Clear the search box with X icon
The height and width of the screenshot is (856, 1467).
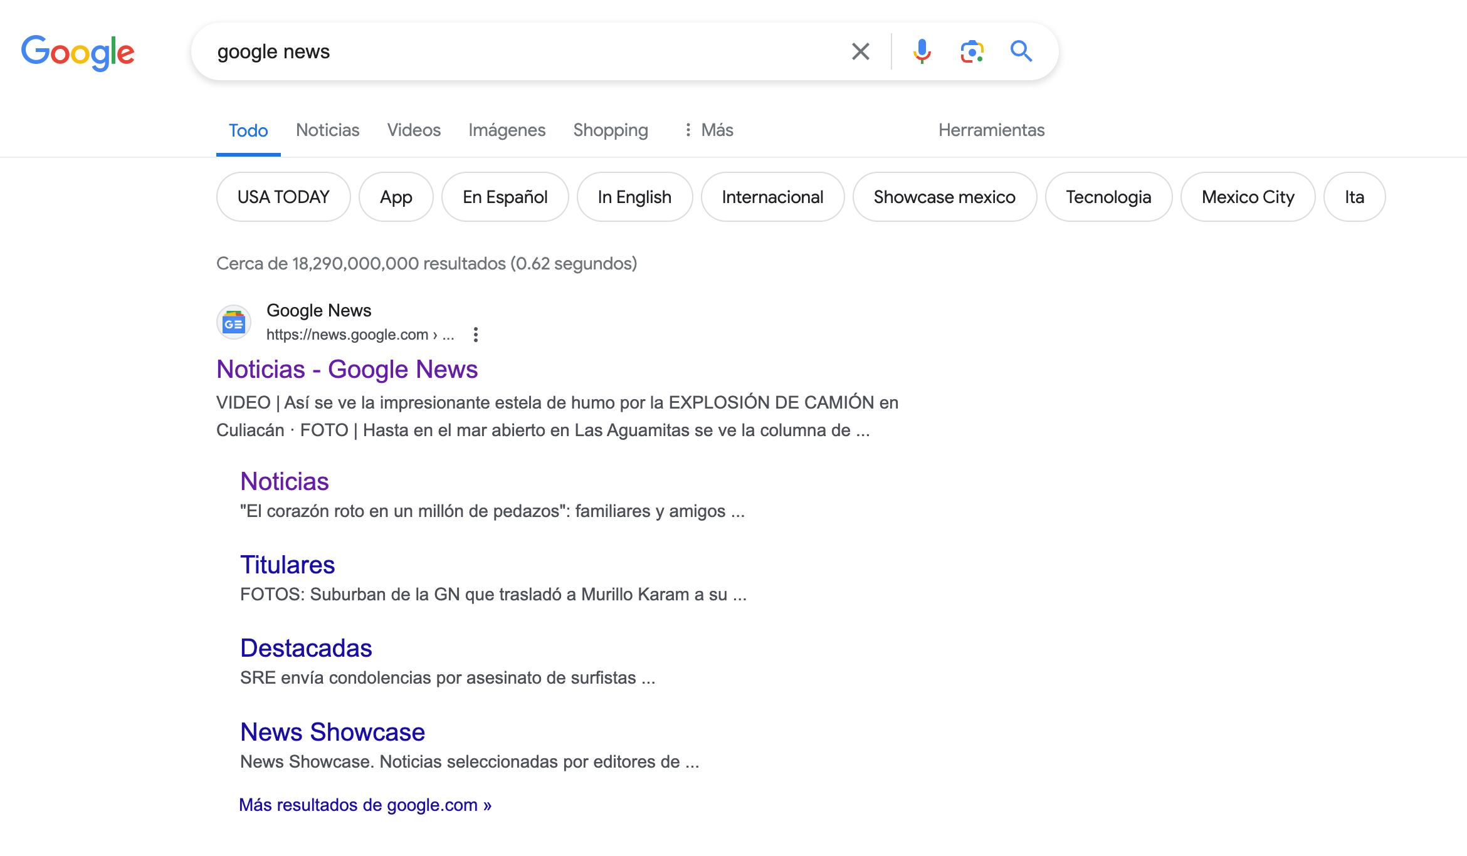860,51
